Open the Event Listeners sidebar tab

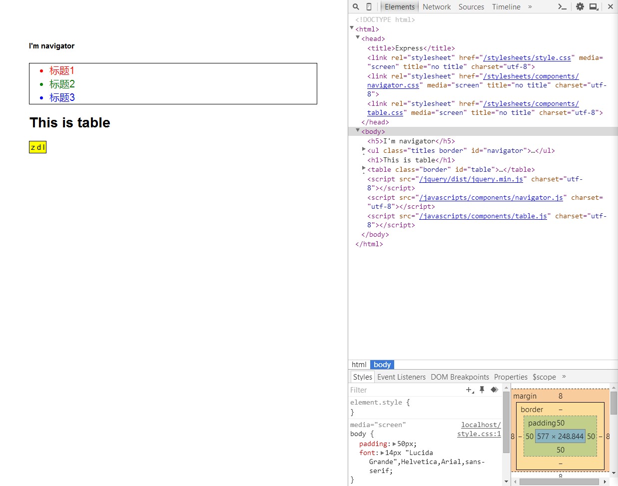(x=401, y=377)
